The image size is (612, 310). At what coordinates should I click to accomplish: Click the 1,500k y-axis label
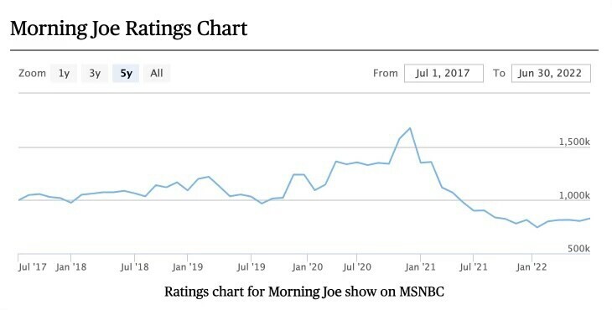[x=574, y=142]
